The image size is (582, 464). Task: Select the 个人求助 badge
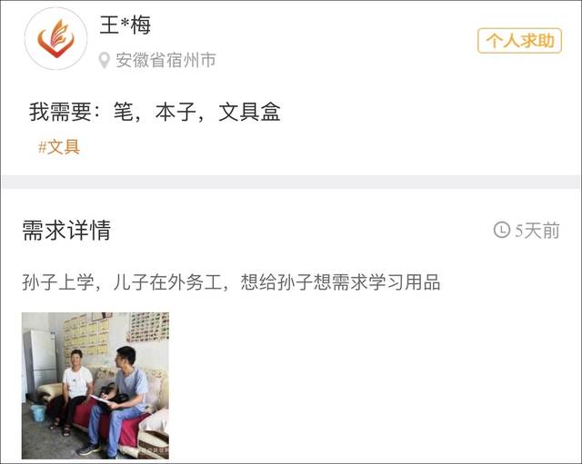pyautogui.click(x=519, y=40)
